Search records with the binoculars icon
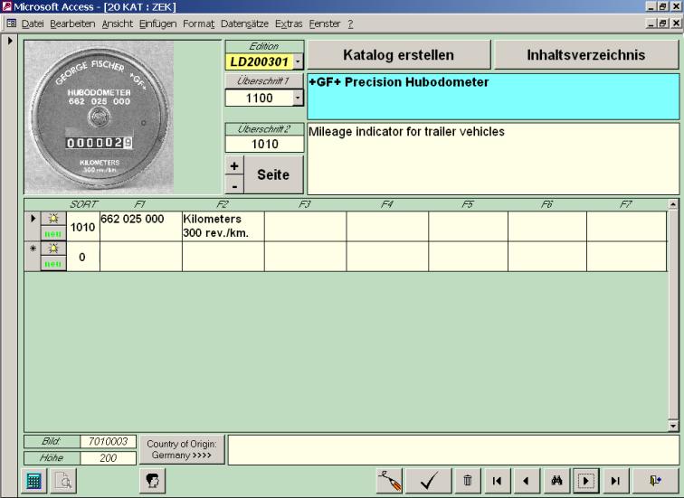Screen dimensions: 684x498 coord(557,482)
